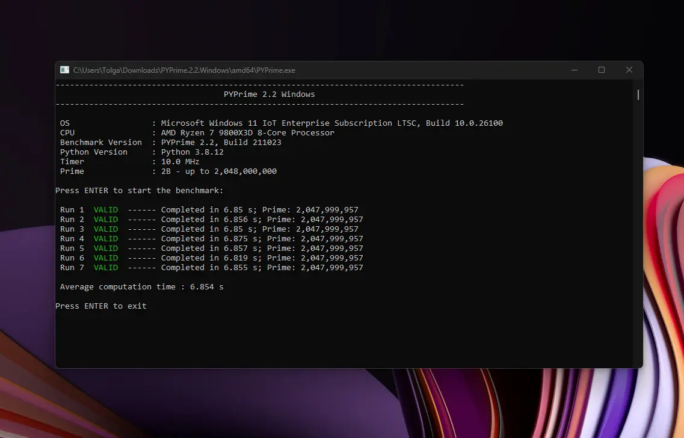
Task: Click the Run 7 result of 6.855 s
Action: 212,267
